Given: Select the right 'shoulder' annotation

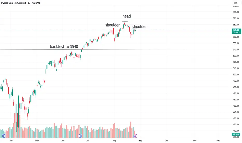Looking at the screenshot, I should click(139, 27).
